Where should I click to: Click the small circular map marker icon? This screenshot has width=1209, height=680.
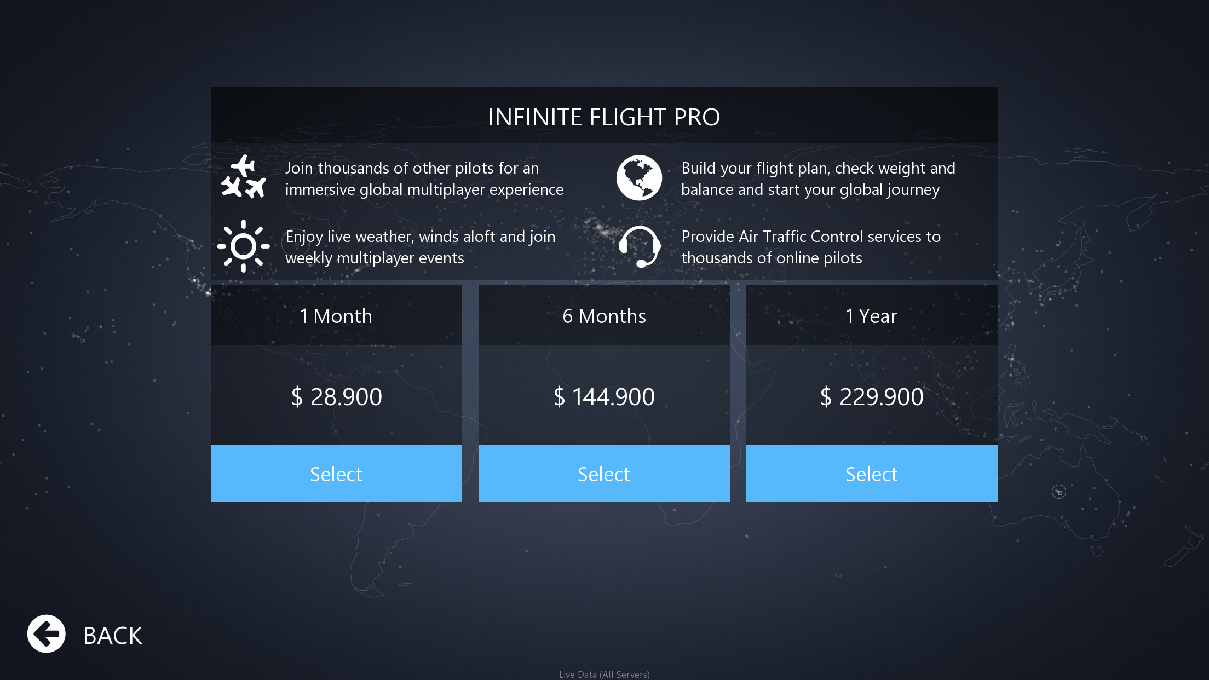pos(1059,492)
